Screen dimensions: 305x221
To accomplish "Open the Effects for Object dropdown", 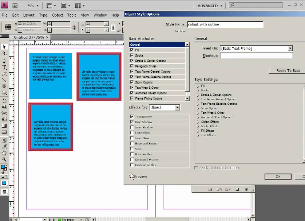I will point(177,107).
